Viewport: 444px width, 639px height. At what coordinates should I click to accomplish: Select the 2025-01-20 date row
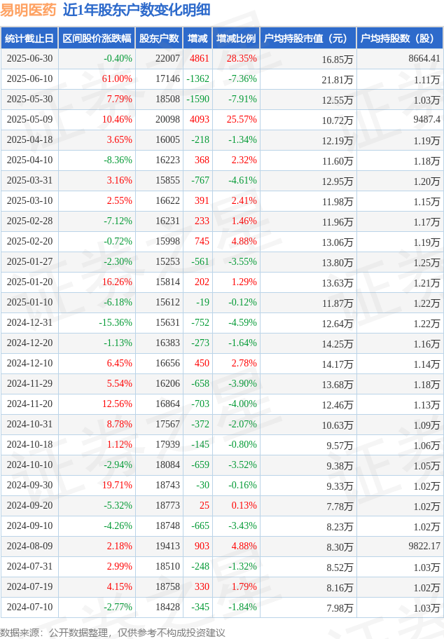222,282
